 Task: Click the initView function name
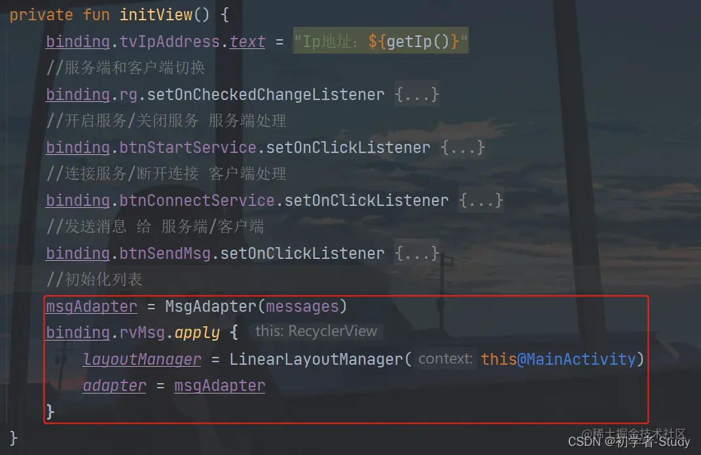coord(156,15)
